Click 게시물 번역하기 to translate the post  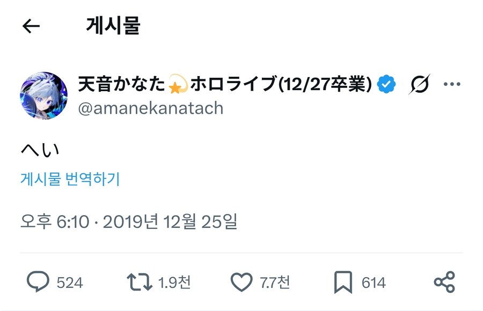click(71, 178)
